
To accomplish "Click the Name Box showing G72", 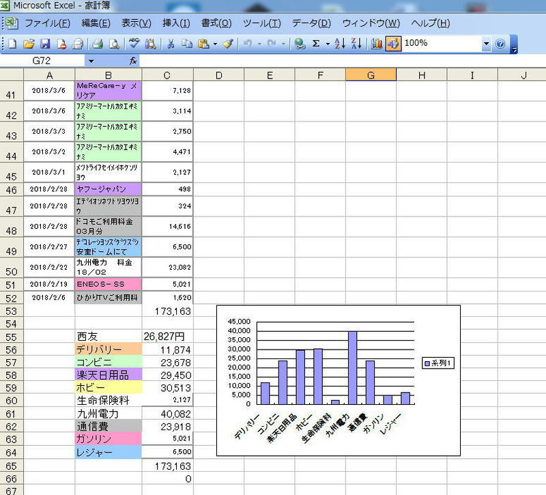I will [x=42, y=61].
